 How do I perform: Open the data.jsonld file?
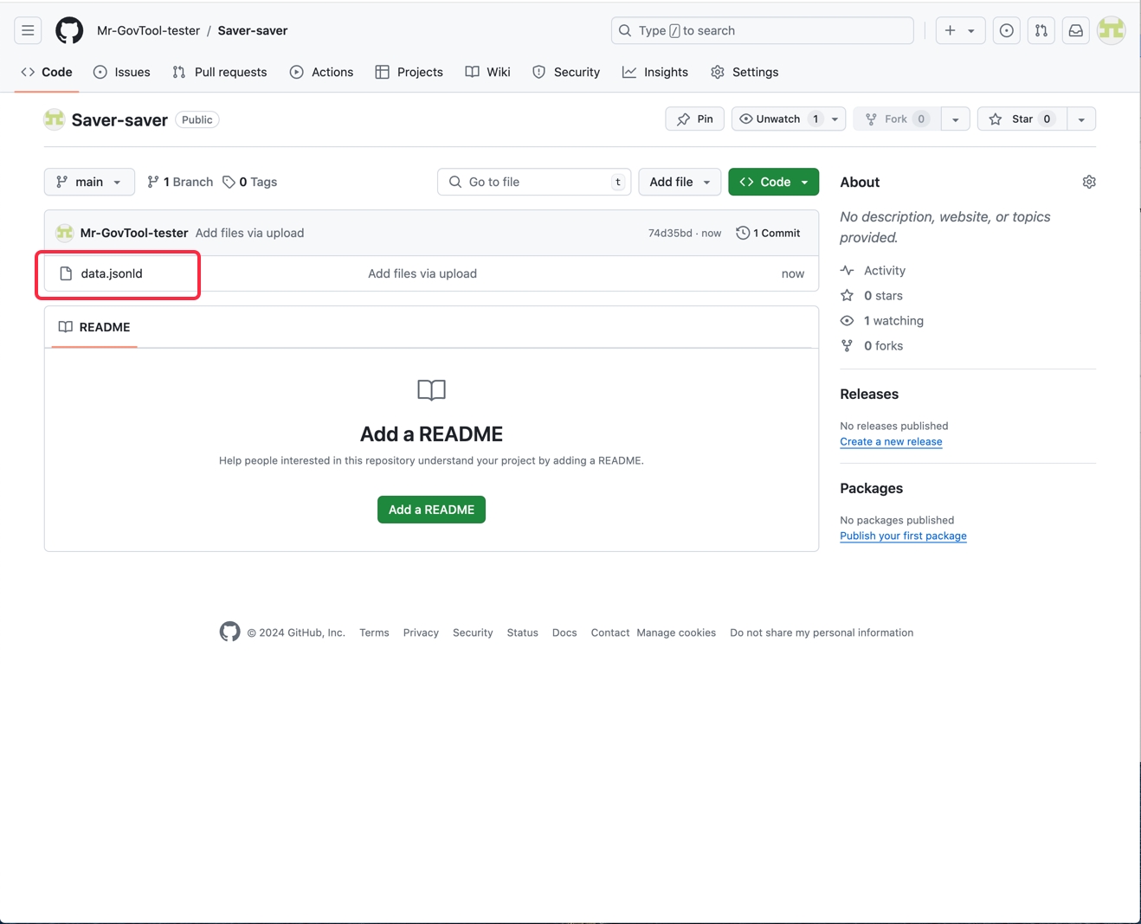pos(112,273)
